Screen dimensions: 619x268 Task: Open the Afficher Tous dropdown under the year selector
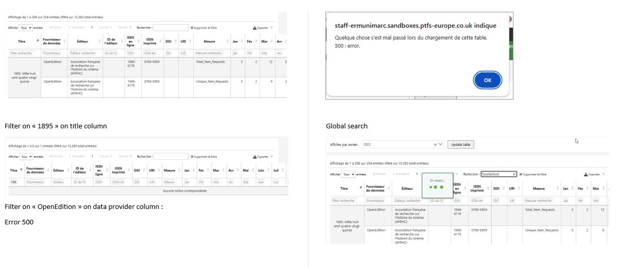click(349, 175)
